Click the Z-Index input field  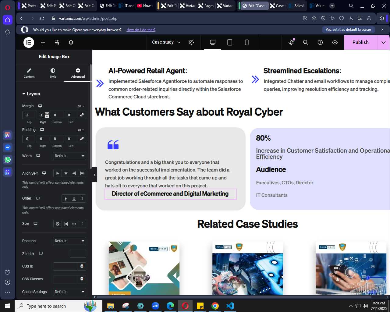78,254
